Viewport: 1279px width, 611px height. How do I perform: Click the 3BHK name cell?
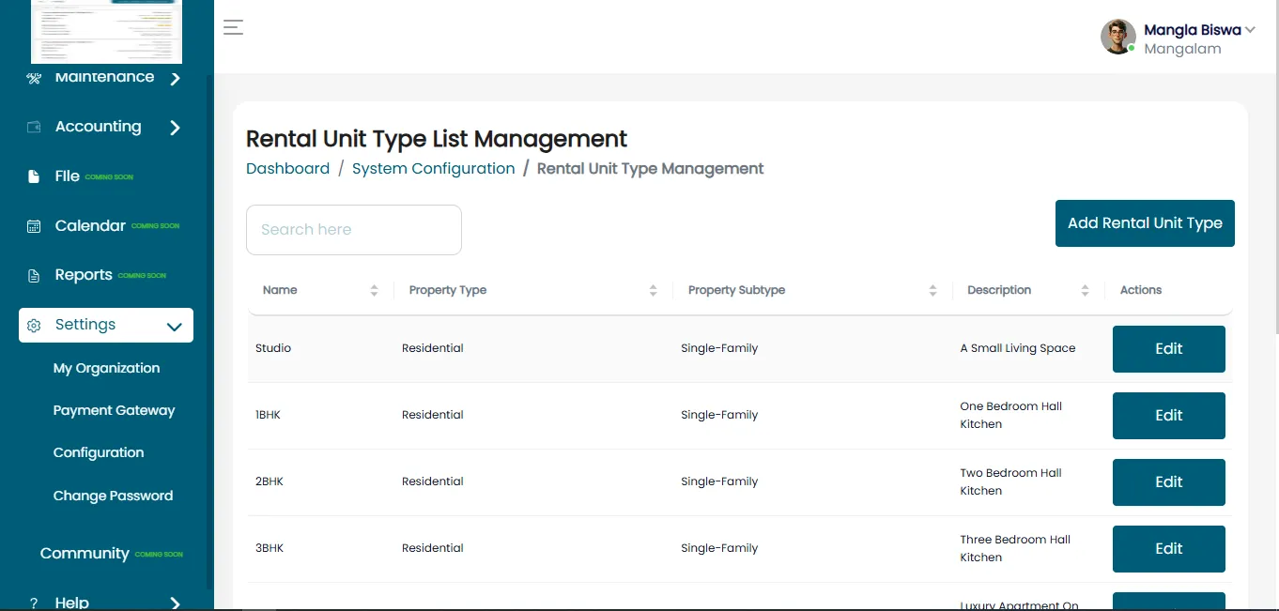[270, 548]
